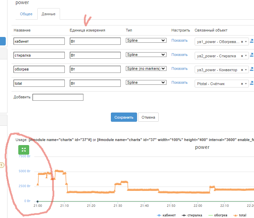Clear ya2_power linked object with x
This screenshot has height=218, width=254.
(242, 56)
